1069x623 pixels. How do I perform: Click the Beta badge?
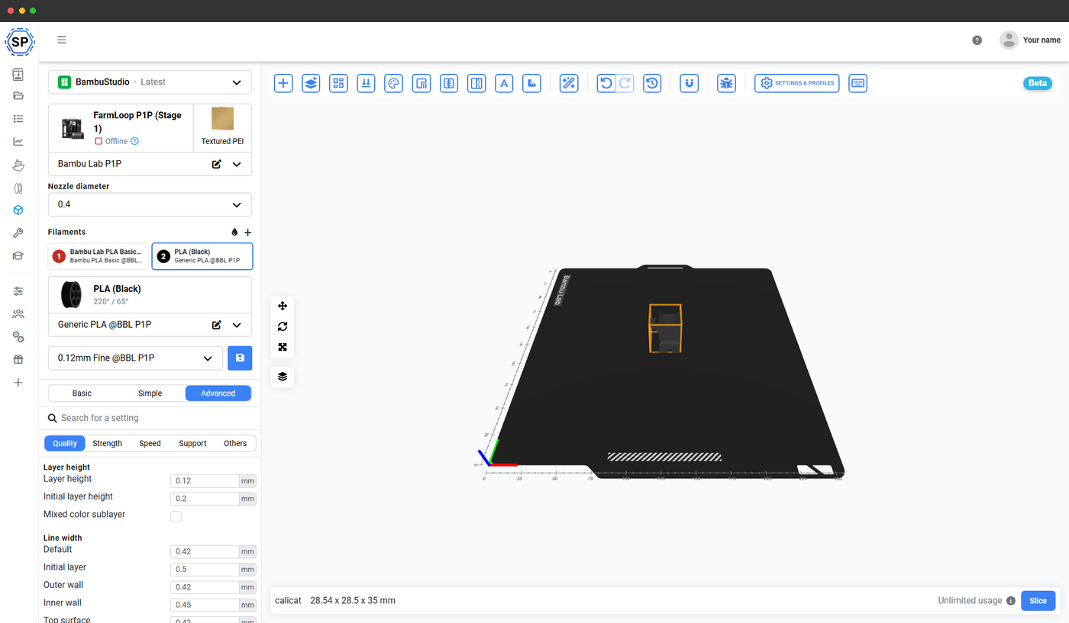click(x=1038, y=83)
